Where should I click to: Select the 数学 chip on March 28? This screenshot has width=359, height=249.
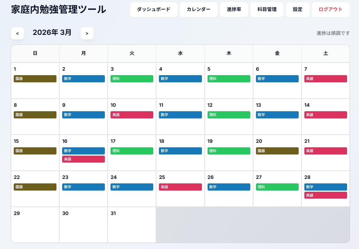(326, 187)
